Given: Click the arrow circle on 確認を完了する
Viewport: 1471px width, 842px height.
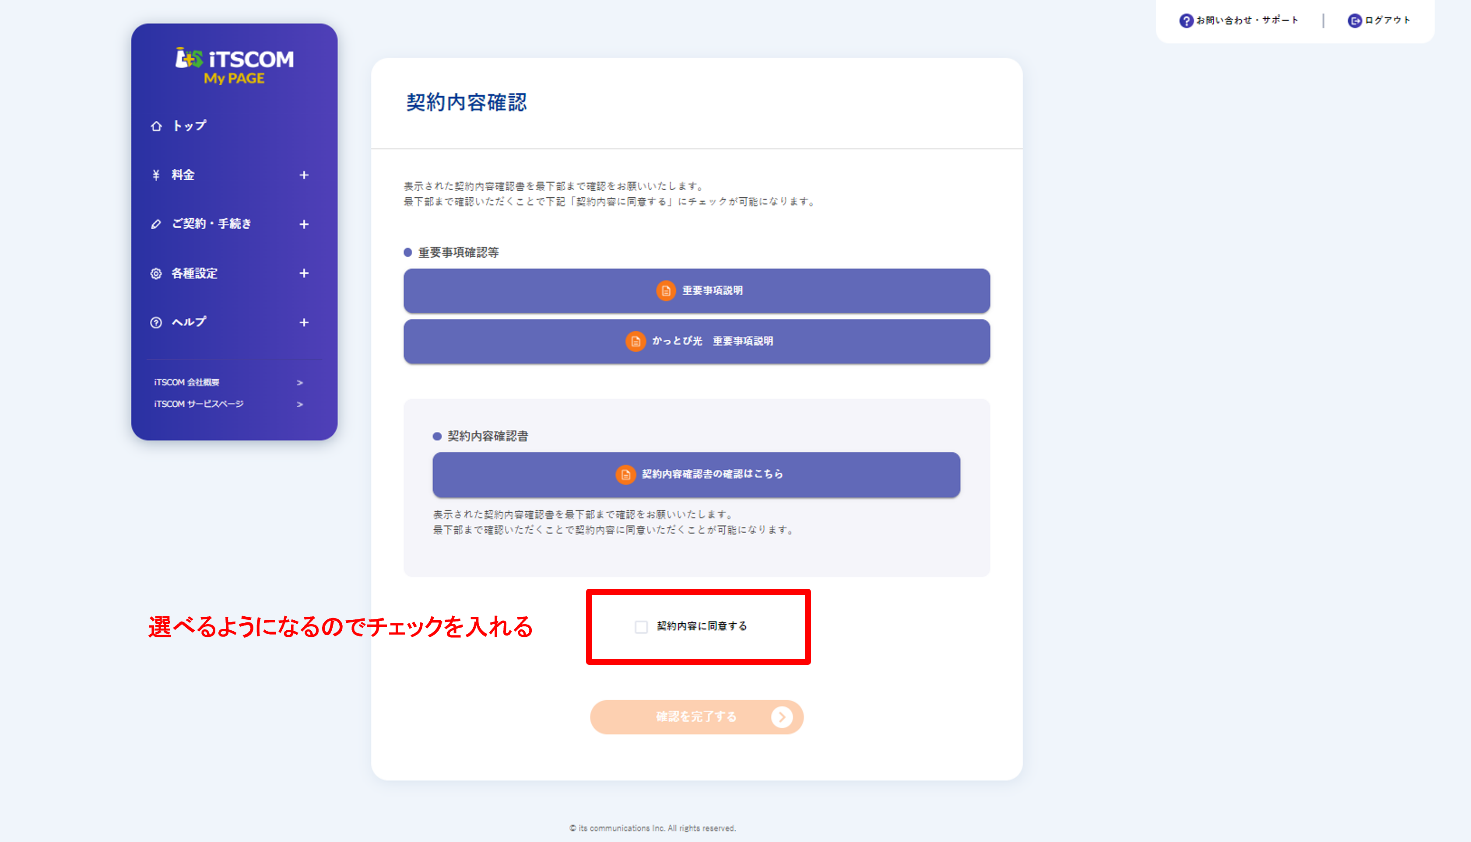Looking at the screenshot, I should (782, 717).
